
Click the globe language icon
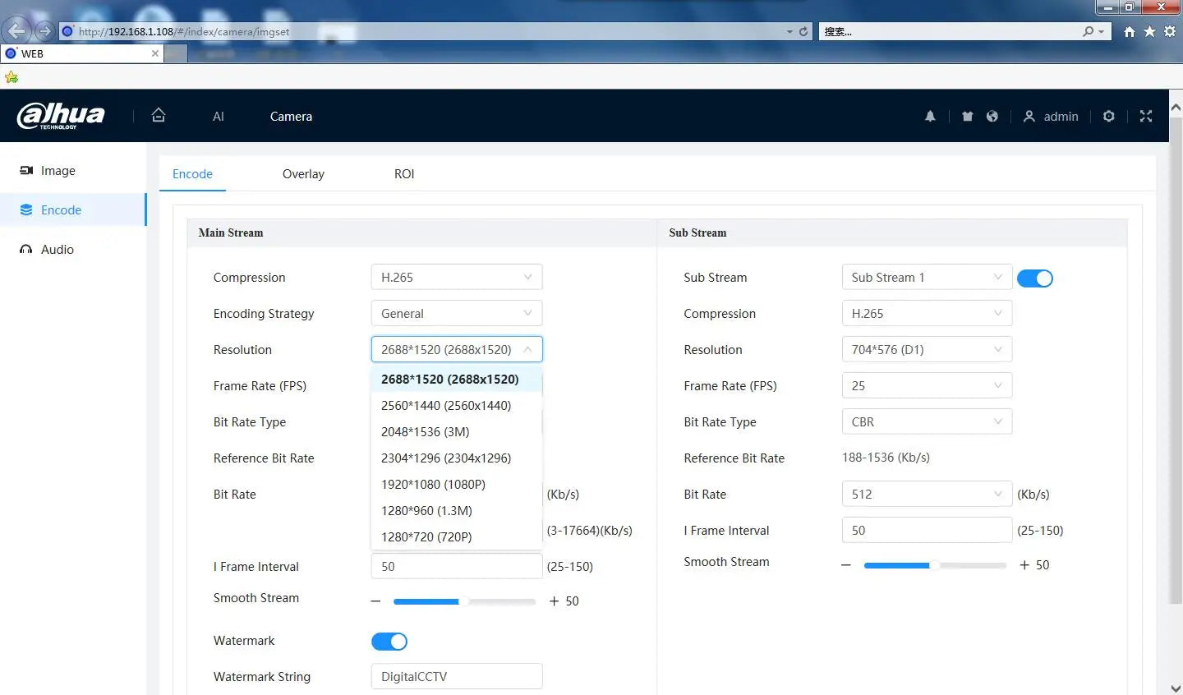tap(992, 117)
